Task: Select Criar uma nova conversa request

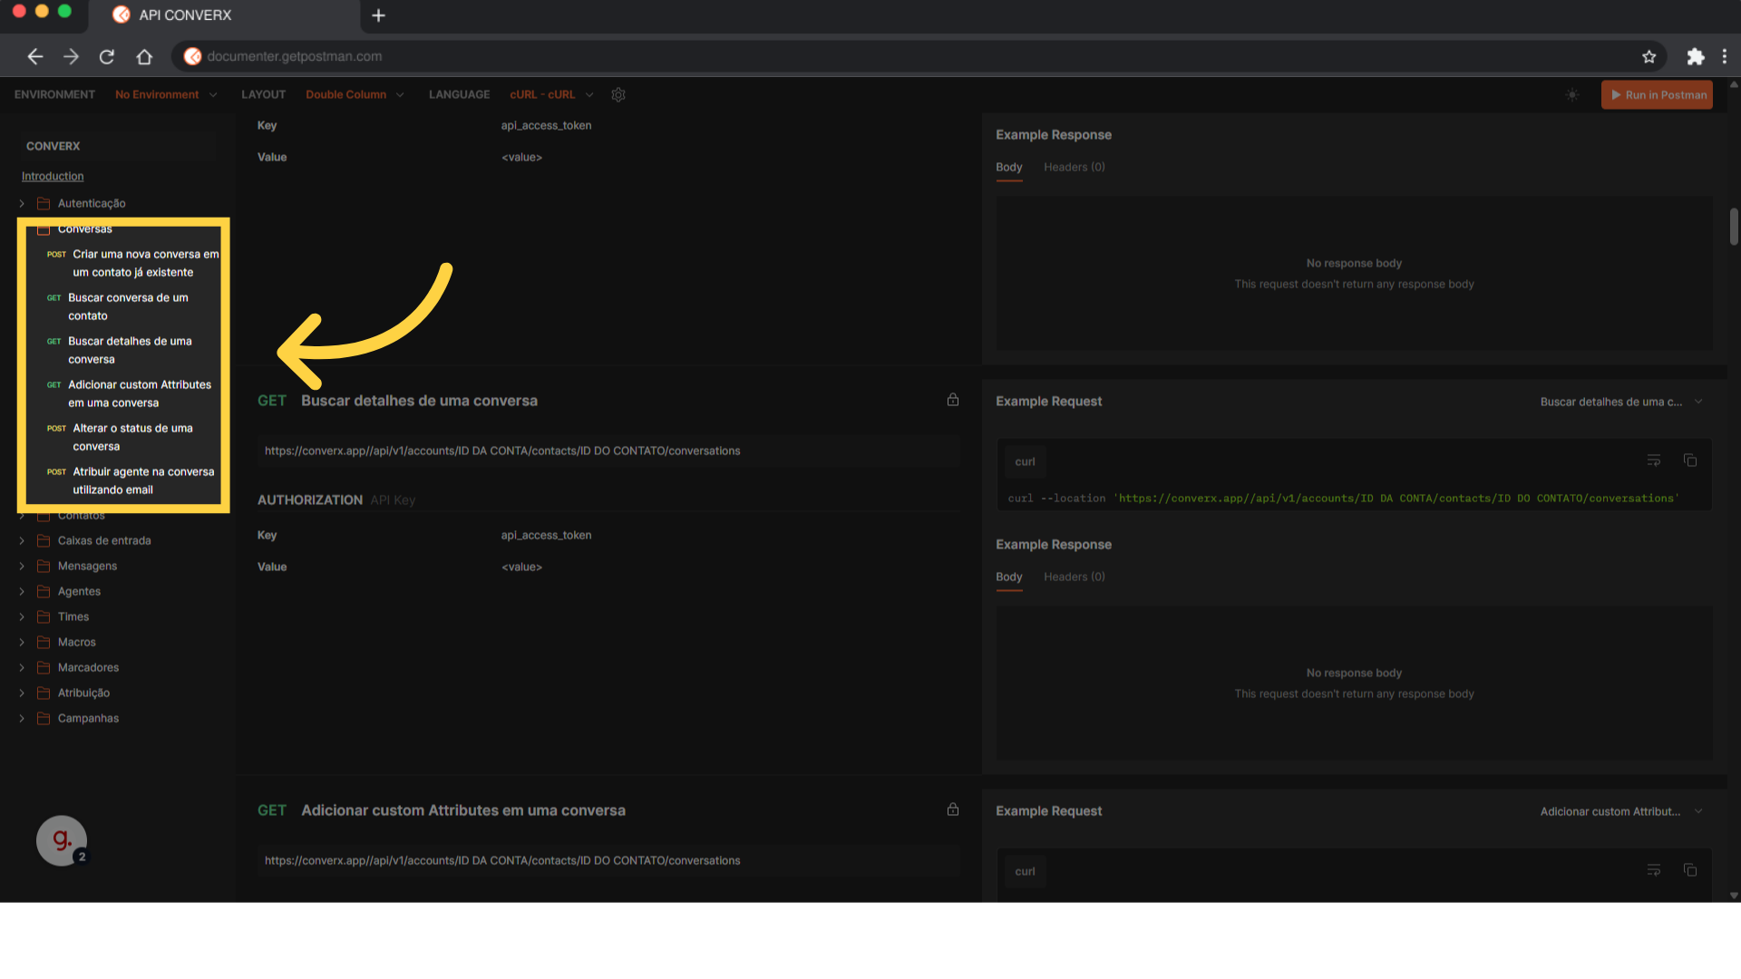Action: click(132, 263)
